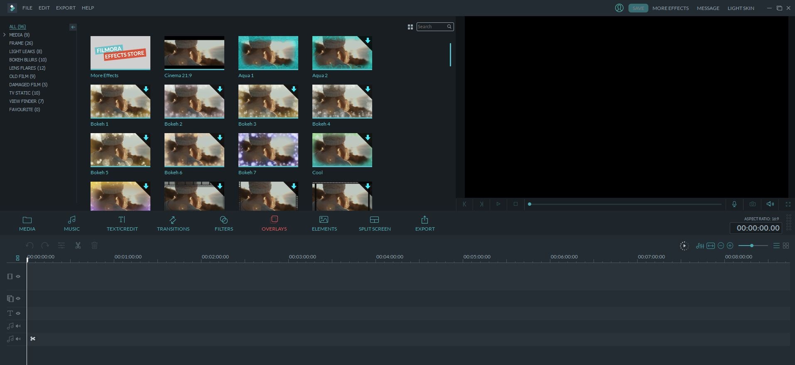Click the scissors split tool in timeline toolbar
The image size is (795, 365).
[78, 246]
